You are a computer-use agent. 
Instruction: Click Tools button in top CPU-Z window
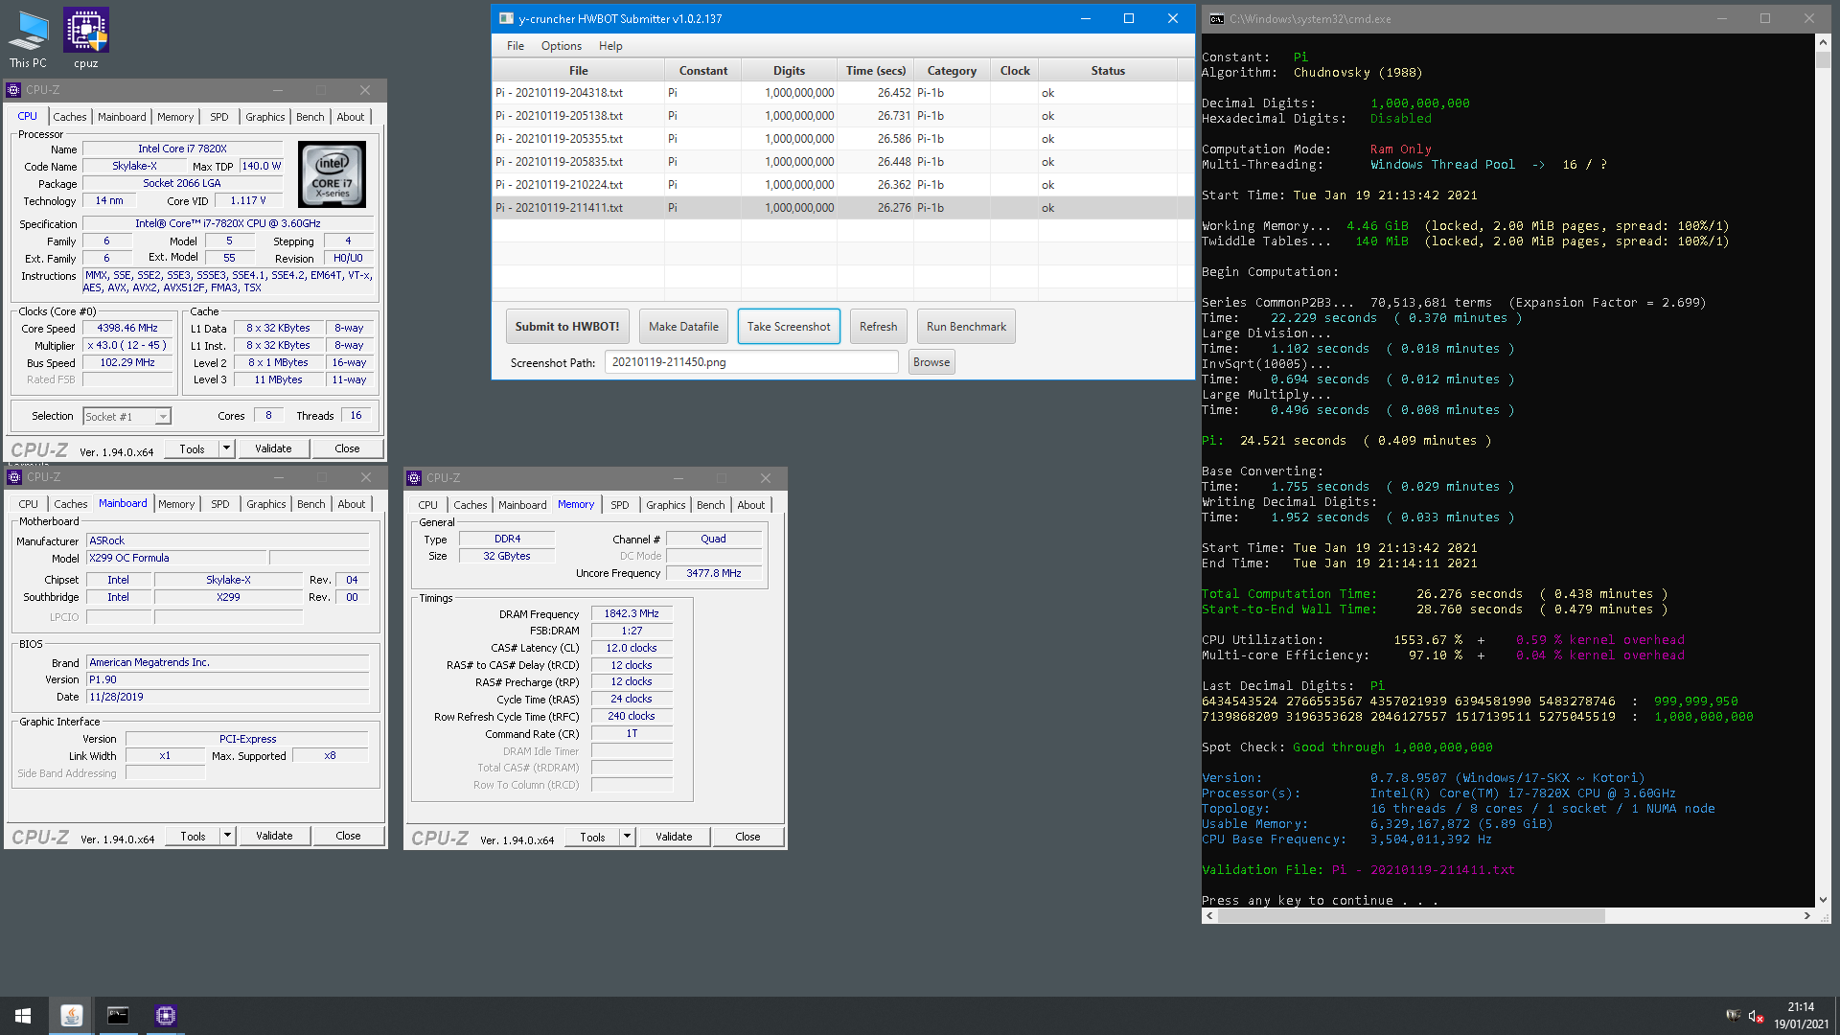tap(192, 448)
